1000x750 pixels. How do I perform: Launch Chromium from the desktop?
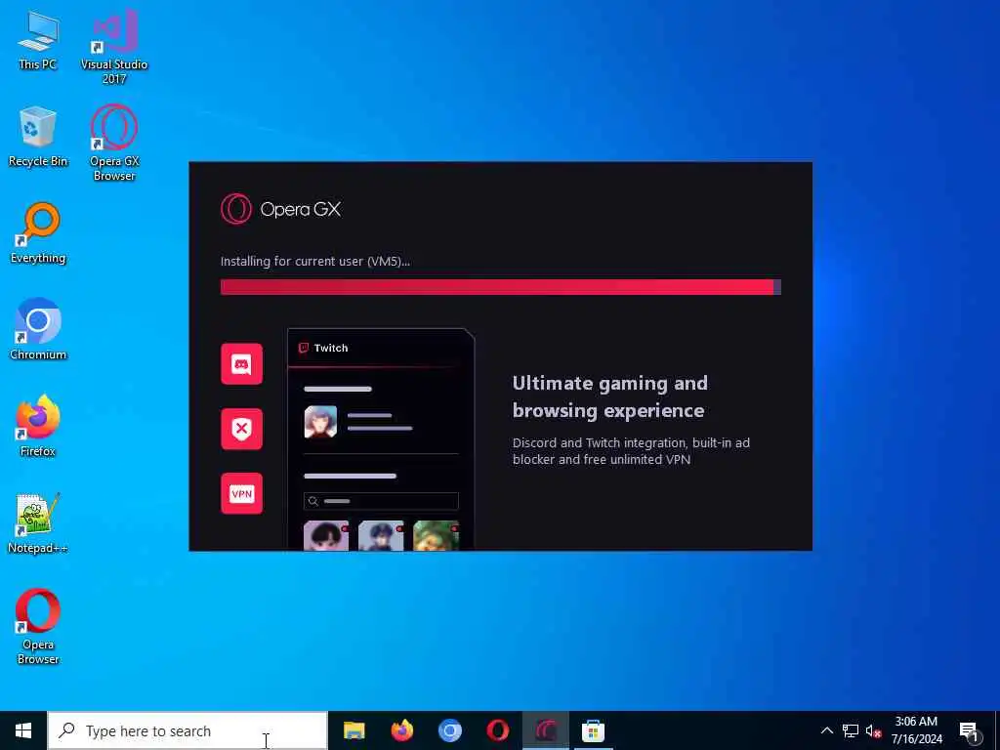click(38, 330)
